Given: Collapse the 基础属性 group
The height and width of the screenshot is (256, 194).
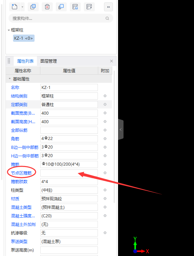Looking at the screenshot, I should point(10,79).
